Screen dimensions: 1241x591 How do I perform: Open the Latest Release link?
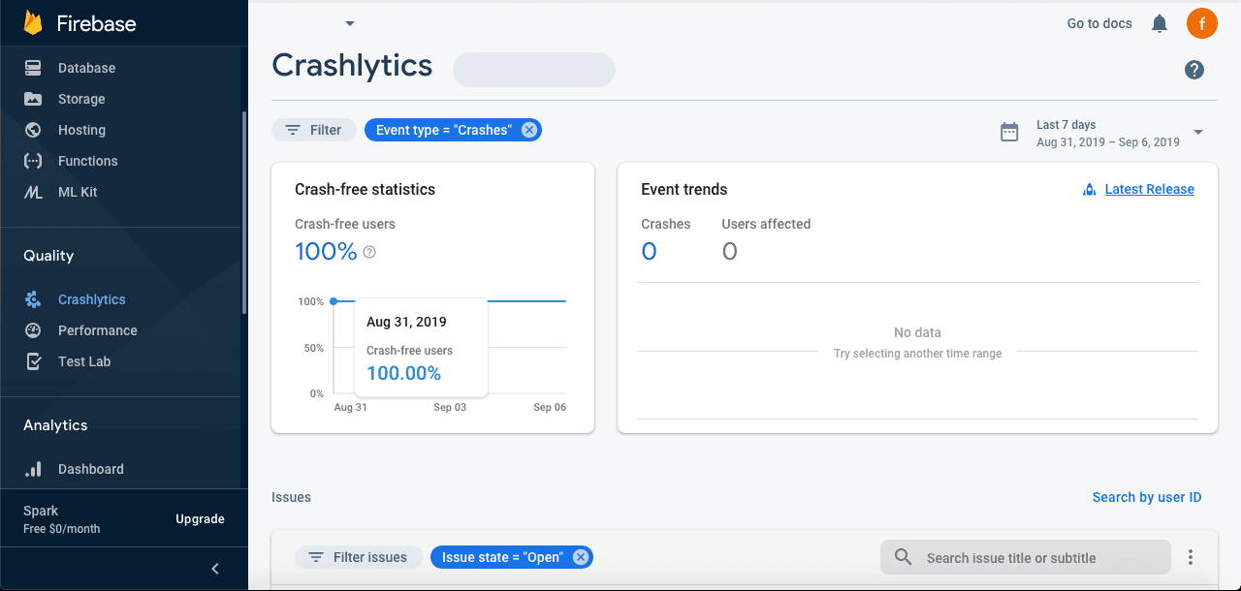pyautogui.click(x=1149, y=189)
